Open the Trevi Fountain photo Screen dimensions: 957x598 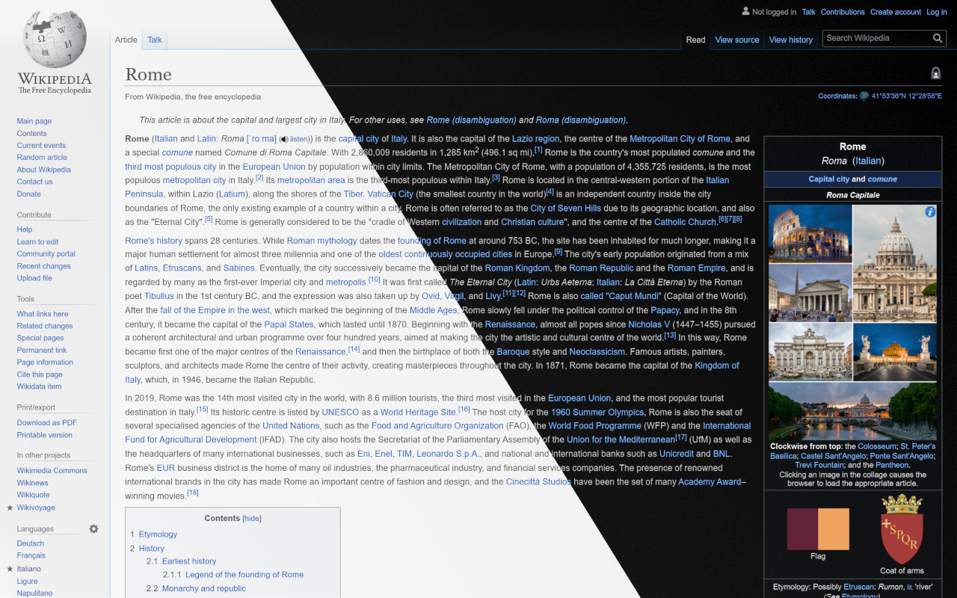[x=810, y=352]
